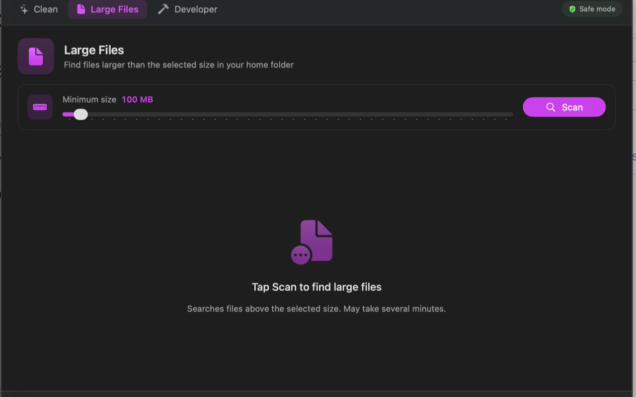Click the 'Minimum size' label
Image resolution: width=636 pixels, height=397 pixels.
point(89,99)
